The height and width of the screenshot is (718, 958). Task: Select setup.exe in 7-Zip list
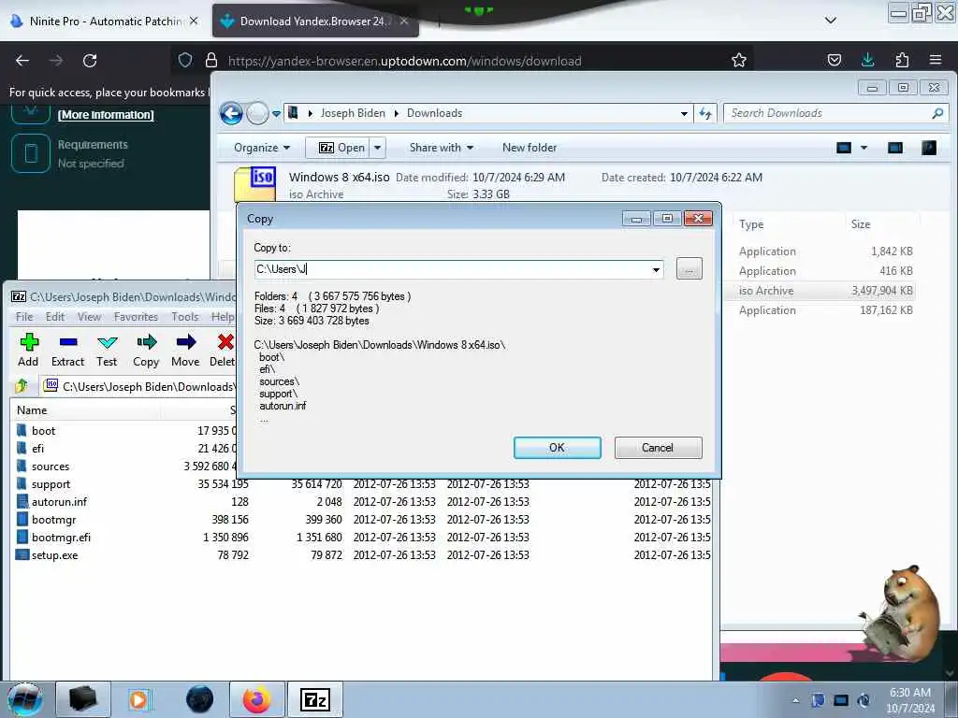(54, 555)
